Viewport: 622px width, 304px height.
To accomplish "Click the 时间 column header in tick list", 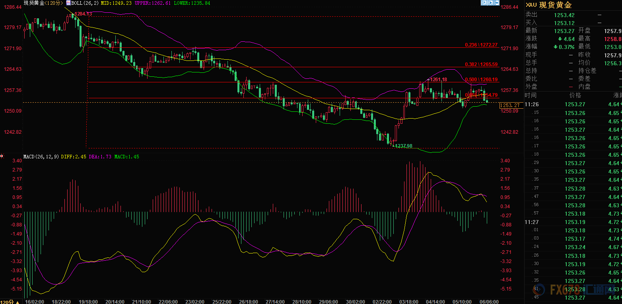I will point(530,95).
